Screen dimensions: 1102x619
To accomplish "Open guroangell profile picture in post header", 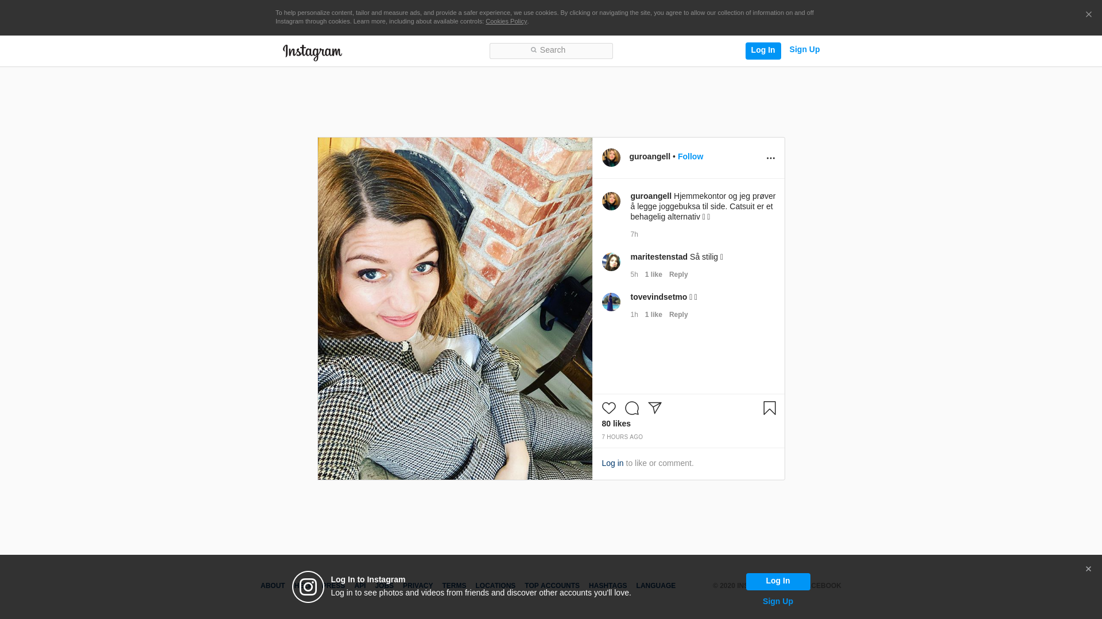I will pyautogui.click(x=611, y=158).
